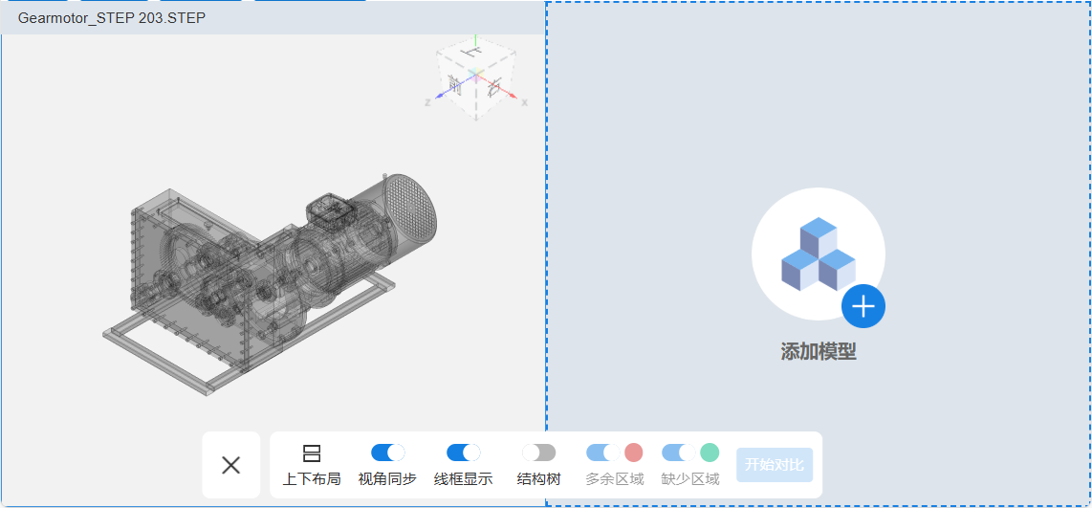Toggle the 视角同步 view sync switch
Screen dimensions: 1092x508
[387, 453]
